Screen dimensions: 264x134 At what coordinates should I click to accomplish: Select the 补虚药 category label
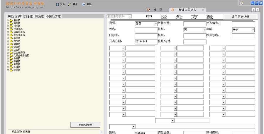click(17, 67)
